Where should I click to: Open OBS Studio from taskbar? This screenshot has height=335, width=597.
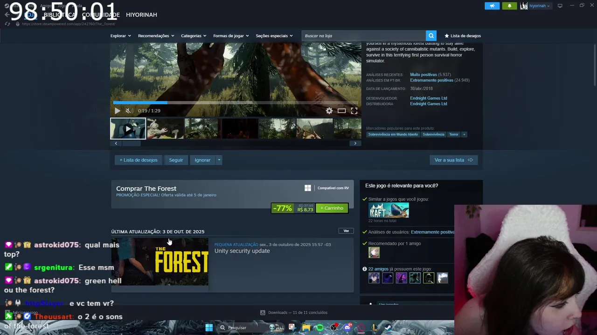pos(333,328)
